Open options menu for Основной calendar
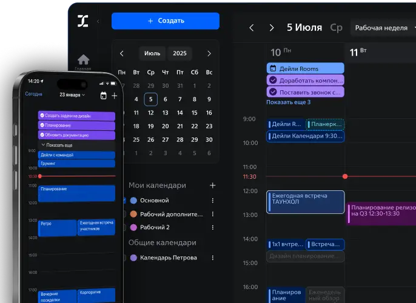This screenshot has width=416, height=303. (x=212, y=201)
